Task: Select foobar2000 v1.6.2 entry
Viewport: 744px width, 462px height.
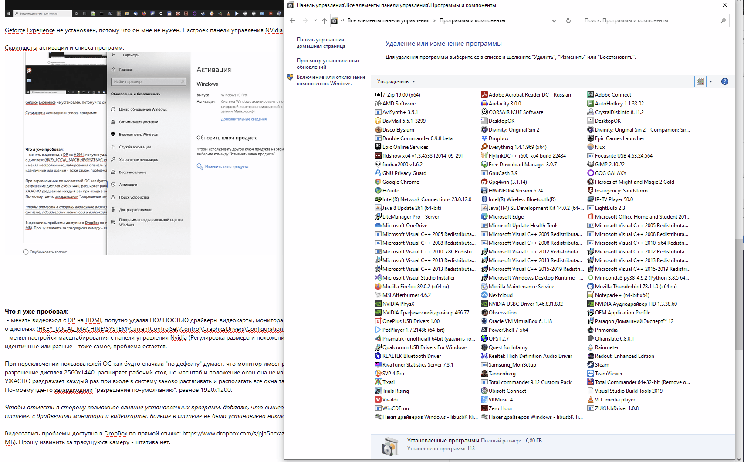Action: (x=399, y=165)
